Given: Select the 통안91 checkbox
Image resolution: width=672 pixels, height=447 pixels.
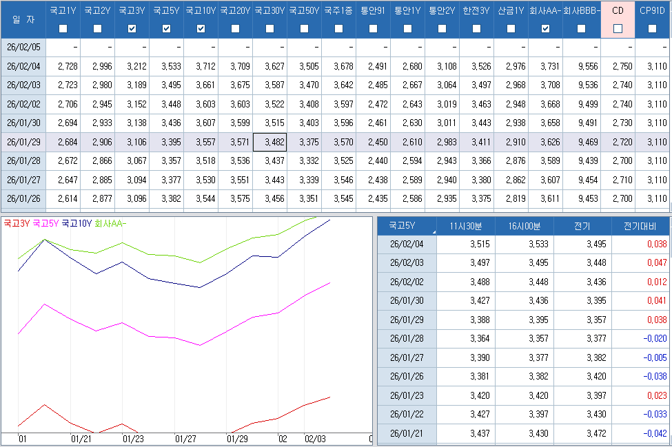Looking at the screenshot, I should click(373, 28).
